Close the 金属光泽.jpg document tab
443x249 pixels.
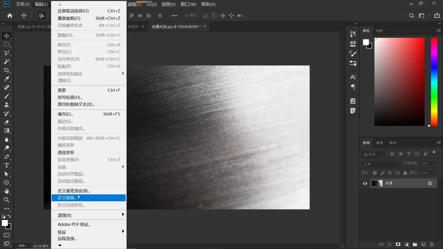[x=205, y=27]
